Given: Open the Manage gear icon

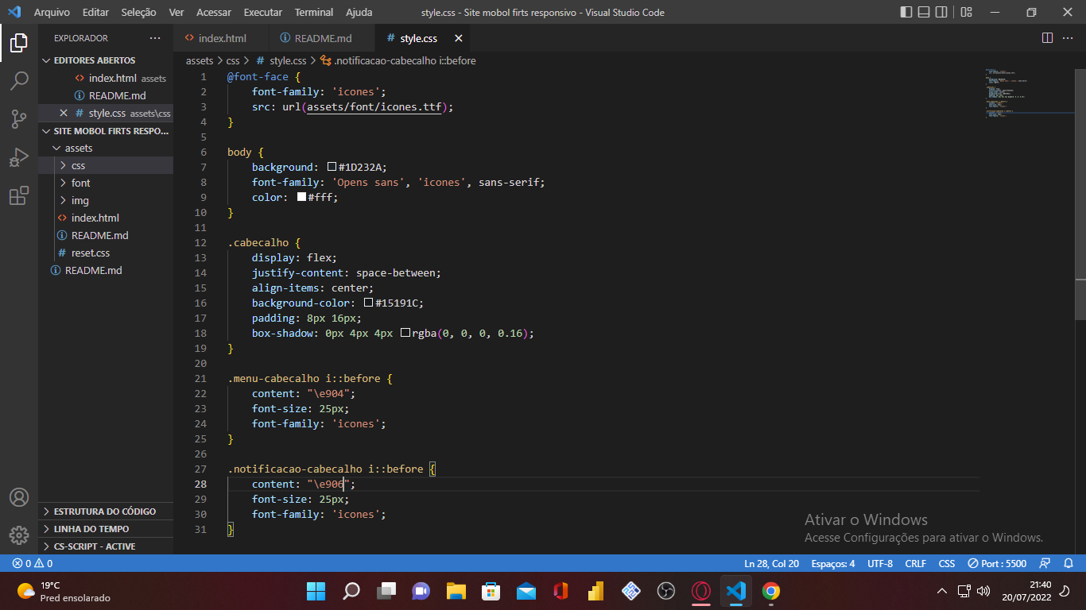Looking at the screenshot, I should point(19,535).
